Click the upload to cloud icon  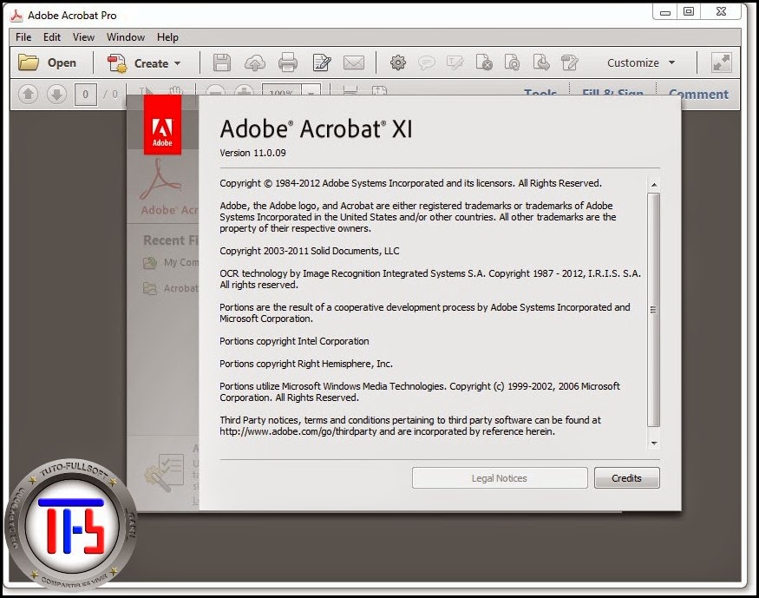[255, 63]
